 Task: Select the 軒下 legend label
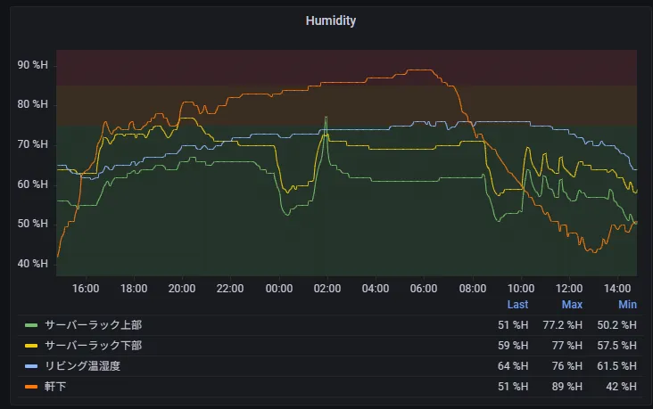point(56,387)
